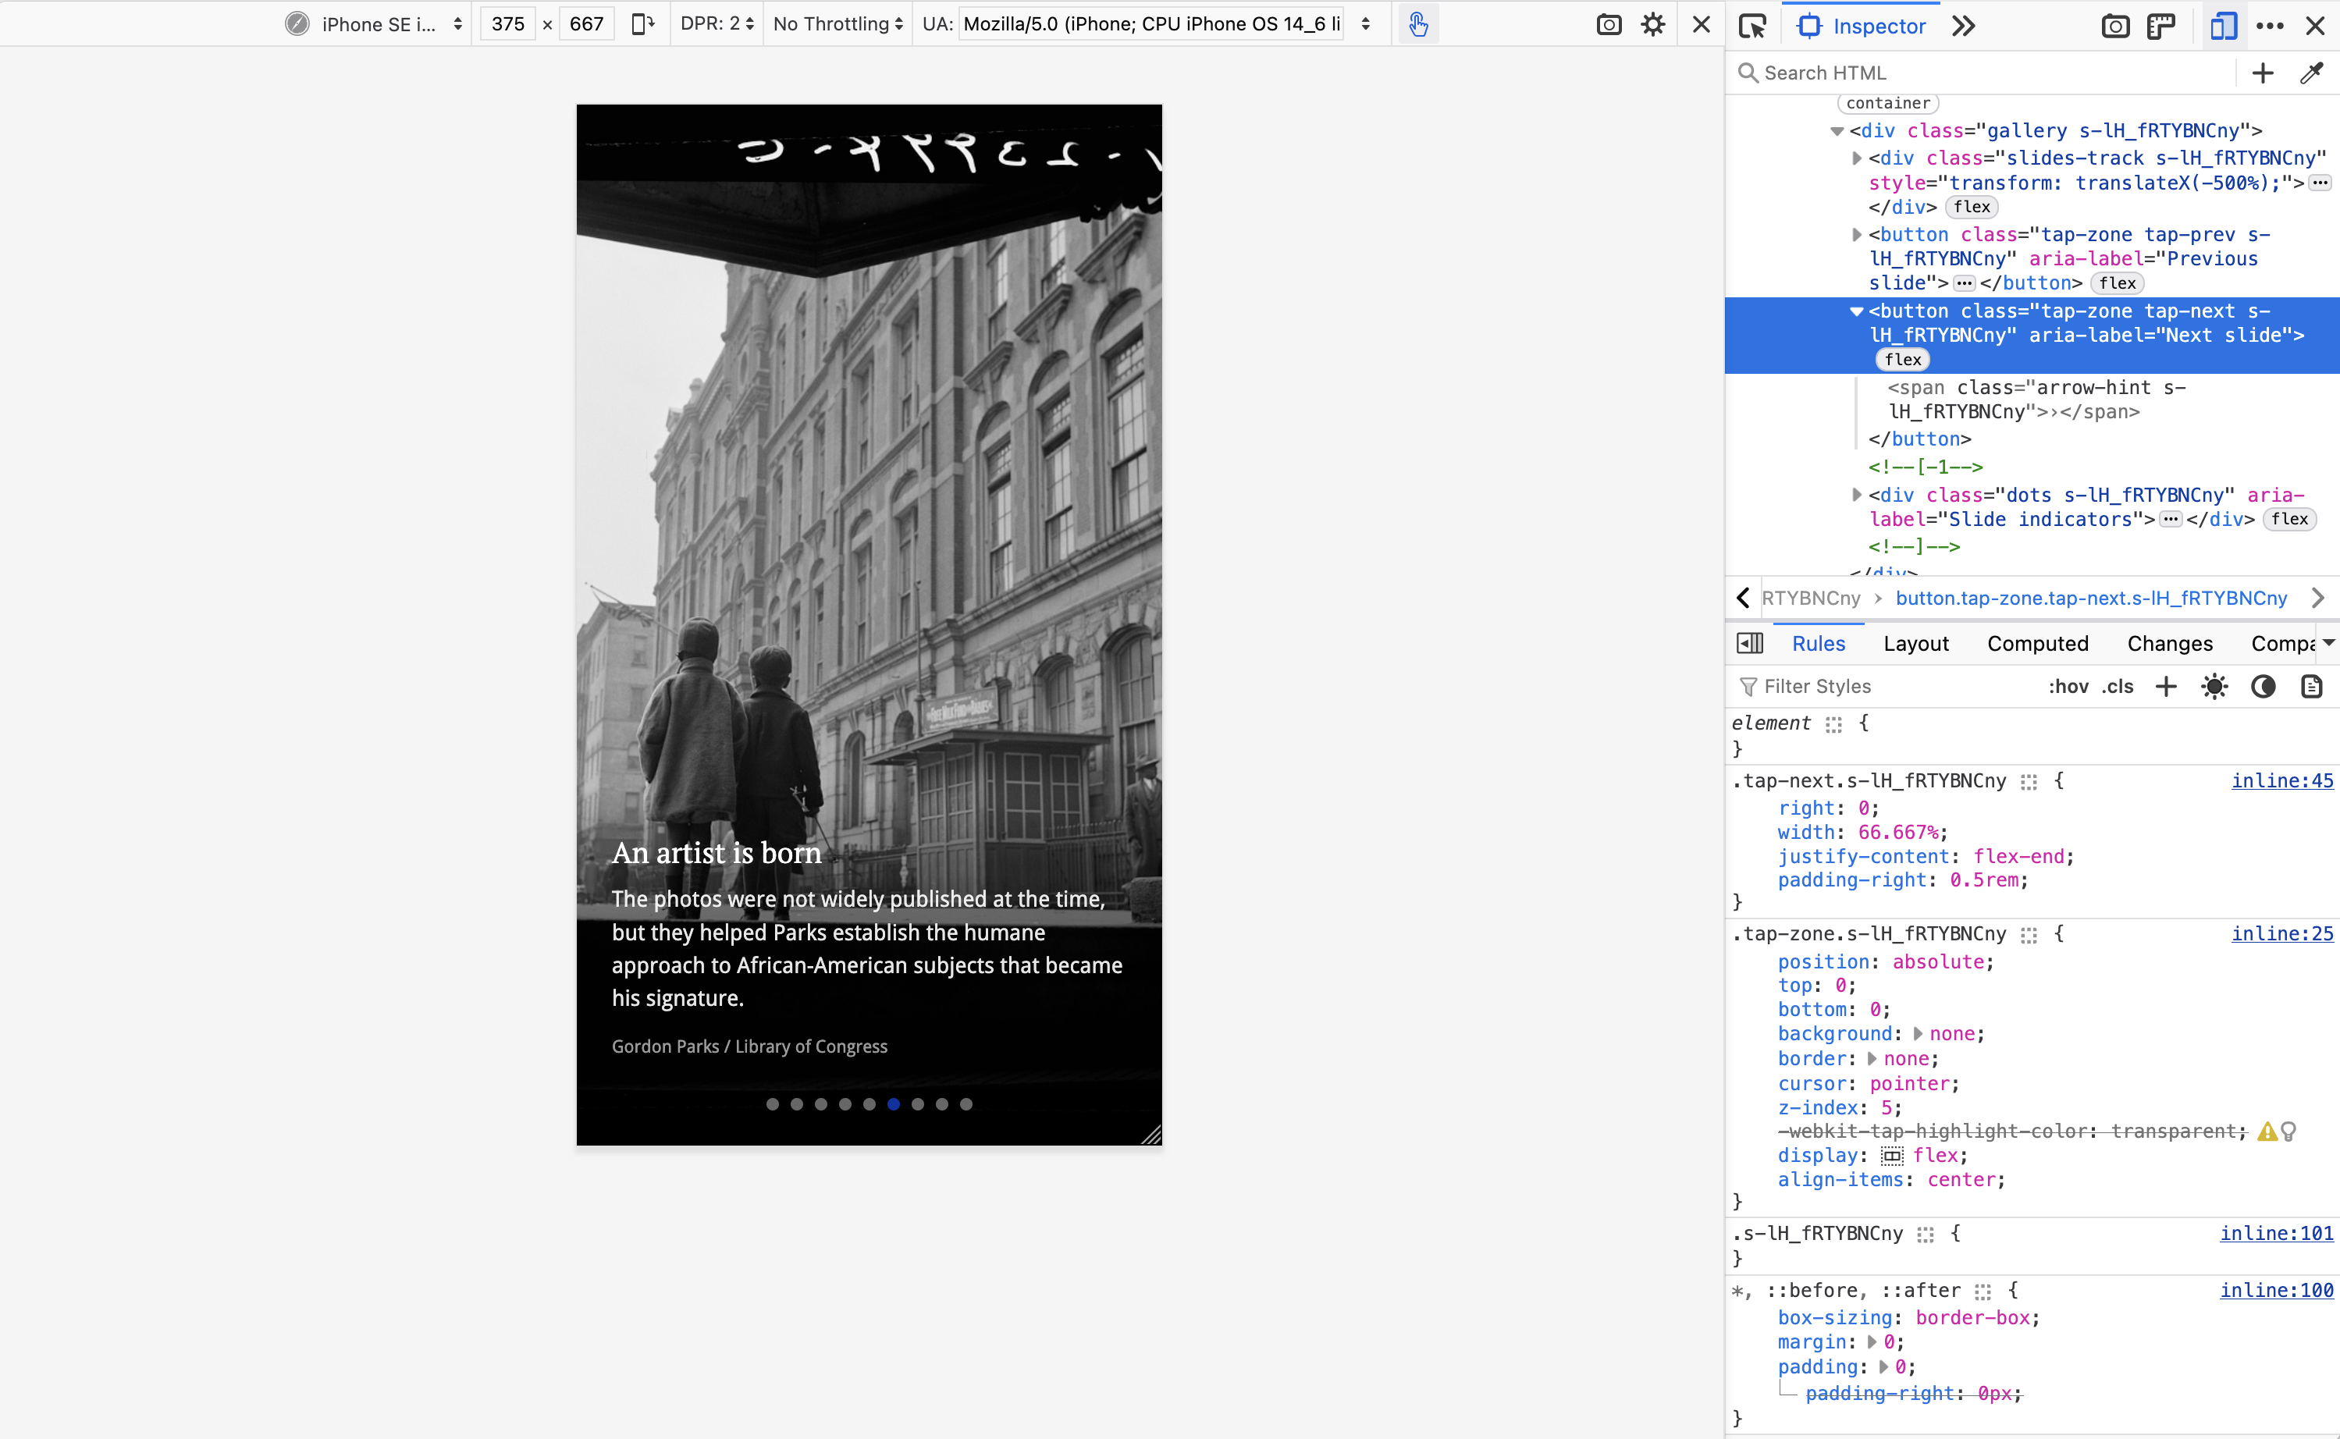Toggle the three-pane inspector layout
Viewport: 2340px width, 1439px height.
[1749, 643]
